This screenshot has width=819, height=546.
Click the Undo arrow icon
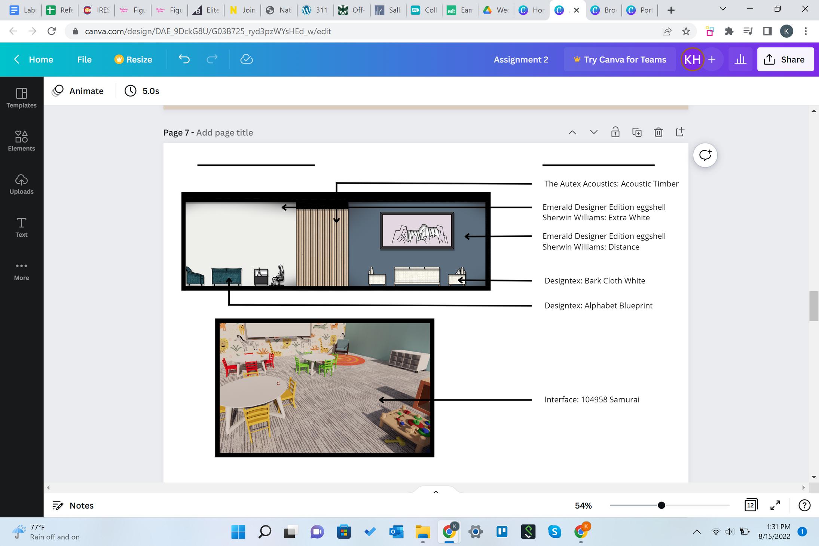pyautogui.click(x=184, y=59)
